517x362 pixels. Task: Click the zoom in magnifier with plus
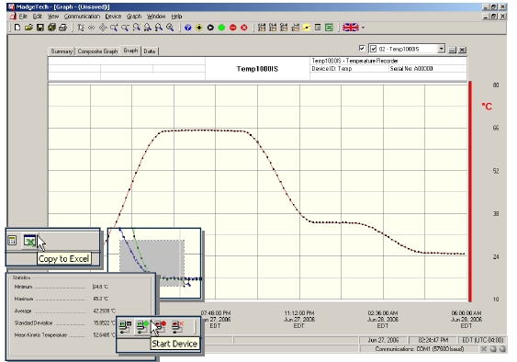click(114, 28)
